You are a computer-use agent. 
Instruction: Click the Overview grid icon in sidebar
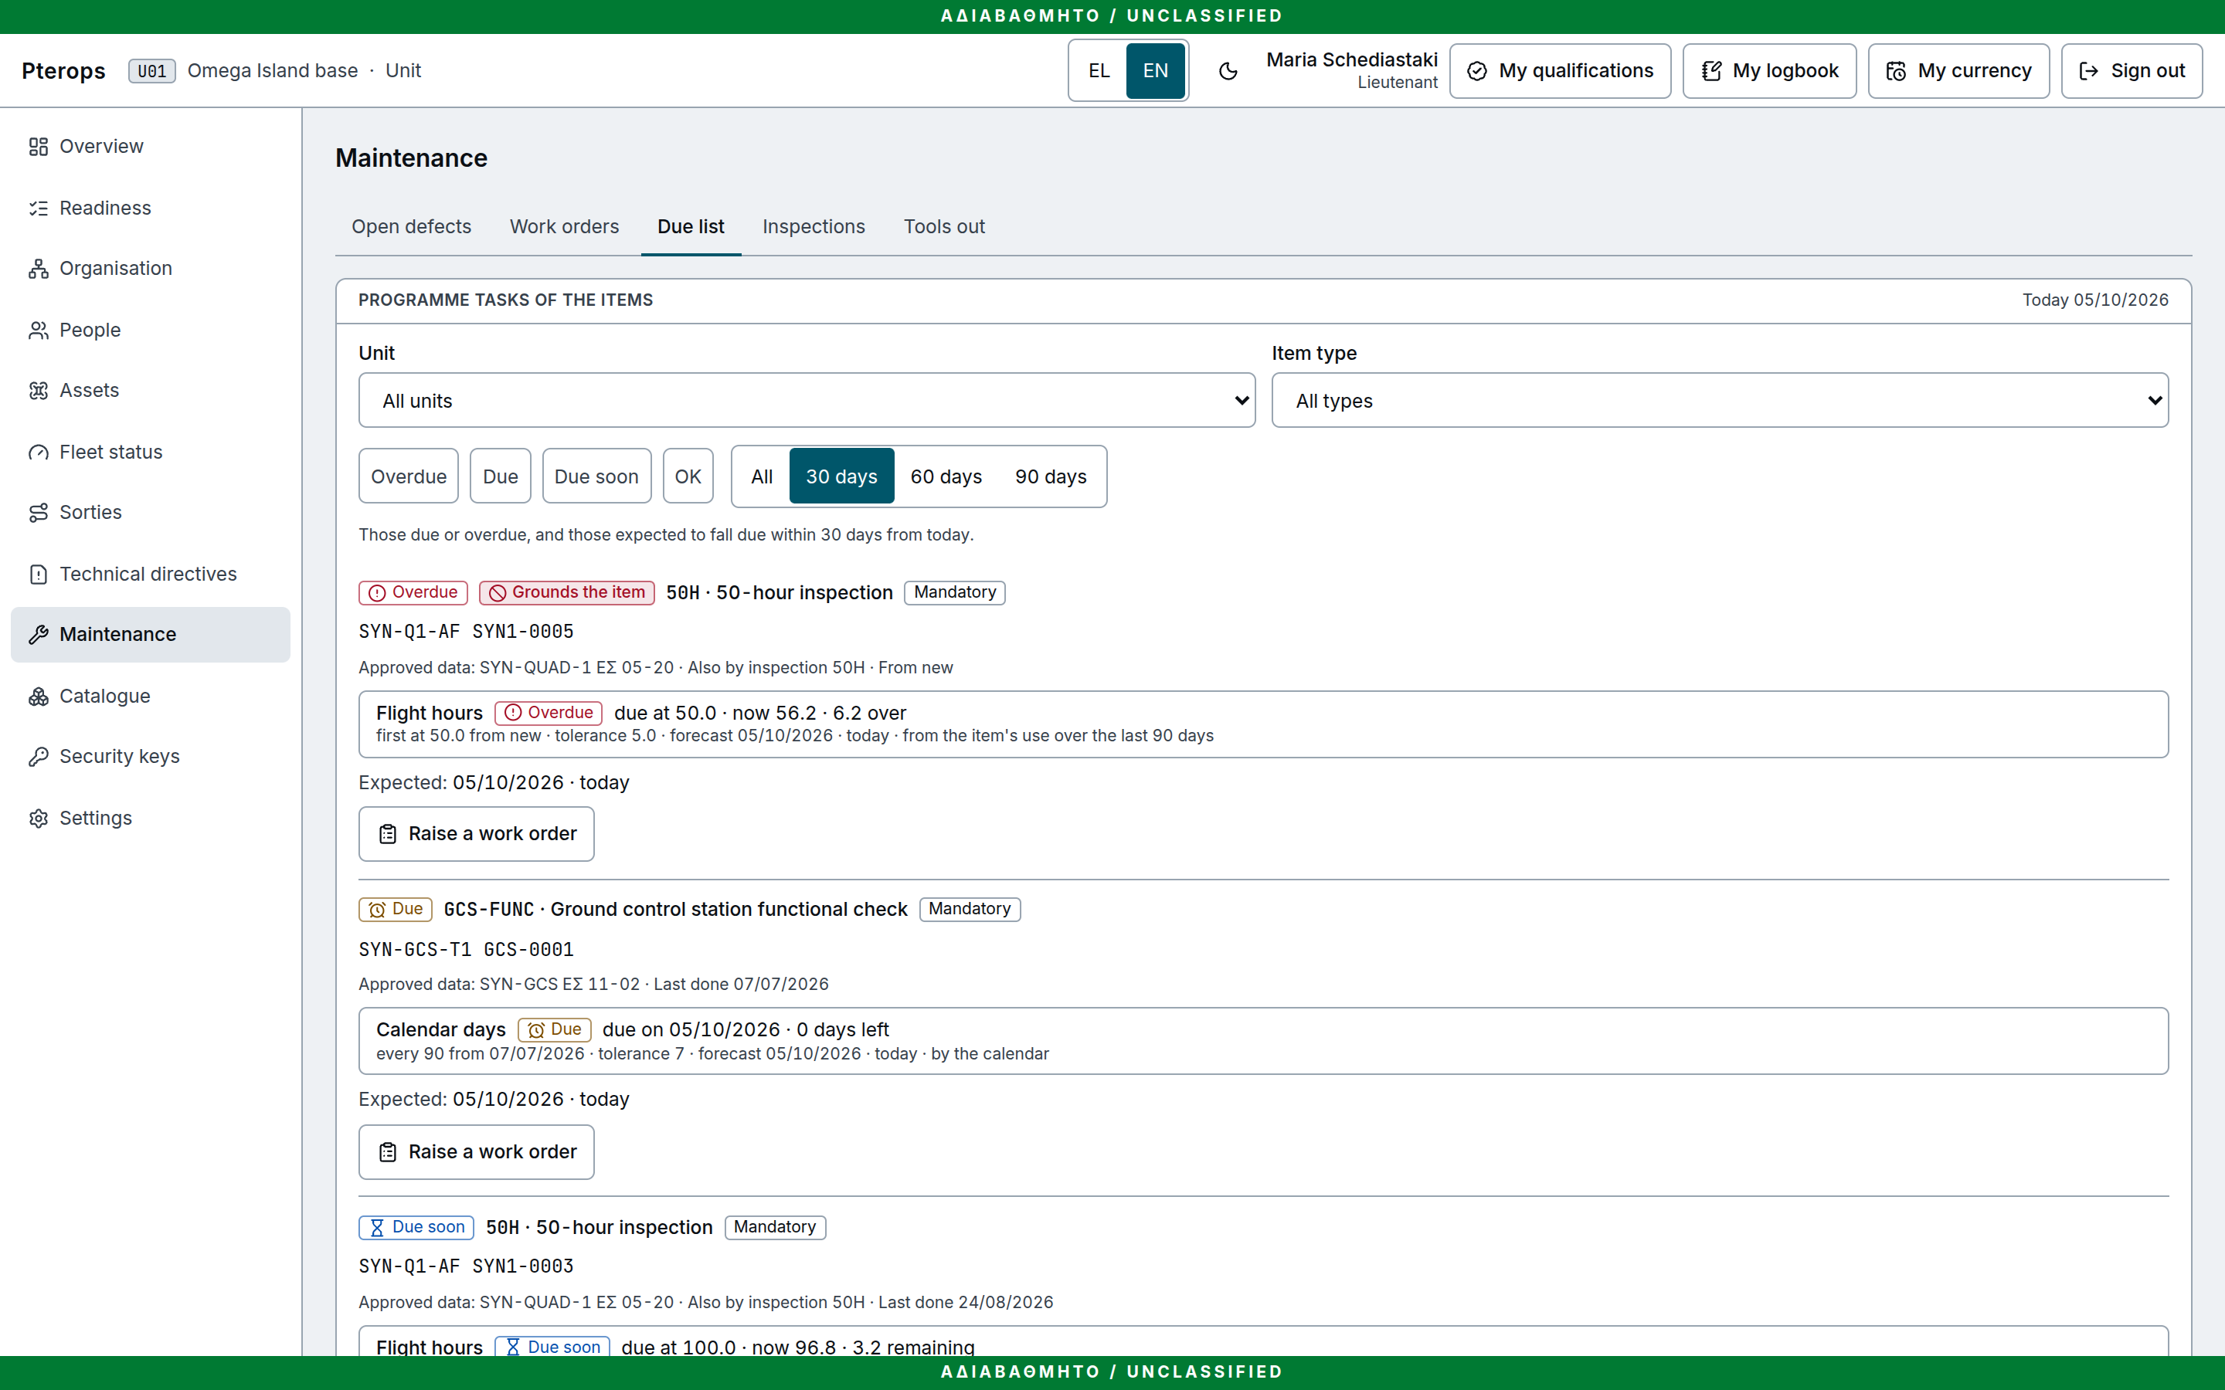(38, 146)
